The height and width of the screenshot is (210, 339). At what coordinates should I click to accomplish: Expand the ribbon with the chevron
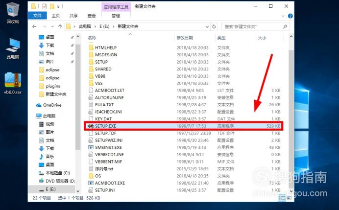click(283, 16)
